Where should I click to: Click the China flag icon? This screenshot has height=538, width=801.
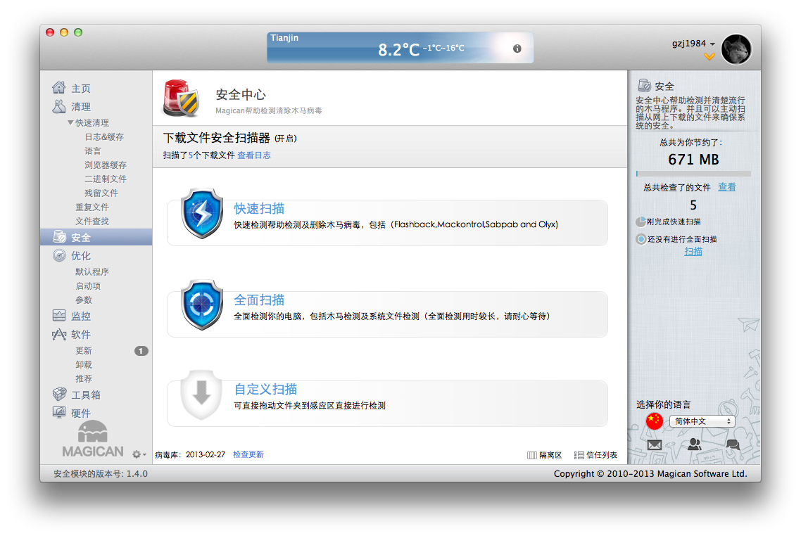pos(655,421)
